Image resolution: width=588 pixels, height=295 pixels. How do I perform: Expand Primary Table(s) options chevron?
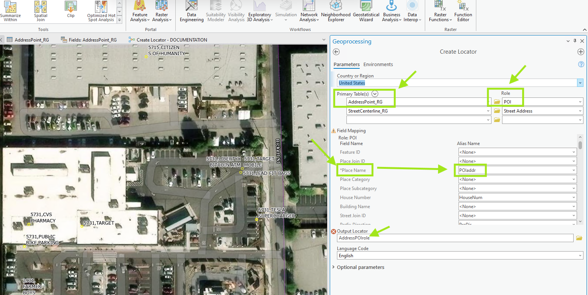pyautogui.click(x=375, y=94)
